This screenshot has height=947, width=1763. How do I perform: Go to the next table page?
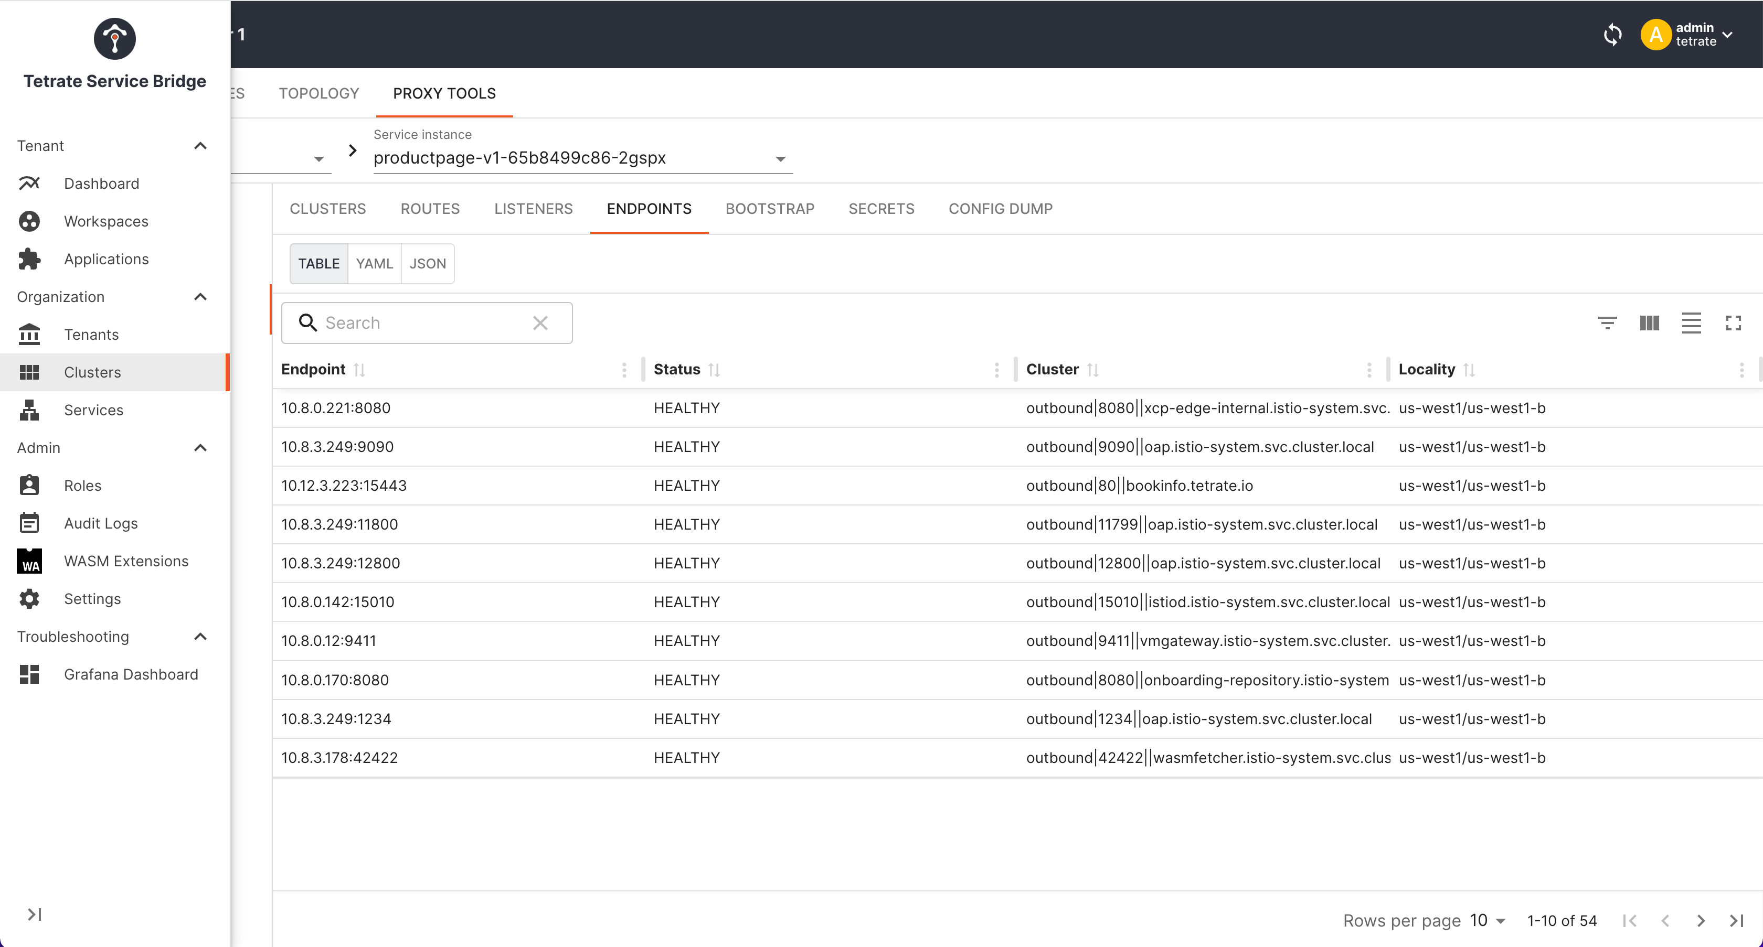click(1701, 921)
